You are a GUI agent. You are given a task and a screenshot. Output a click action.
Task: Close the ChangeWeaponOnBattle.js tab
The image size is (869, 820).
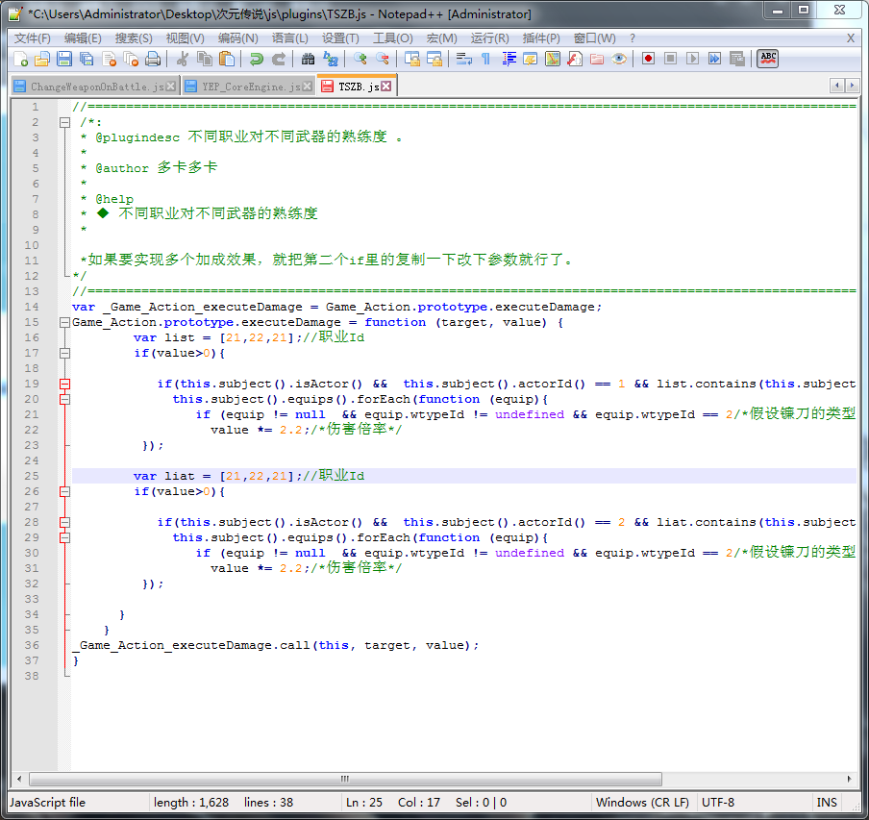point(171,86)
